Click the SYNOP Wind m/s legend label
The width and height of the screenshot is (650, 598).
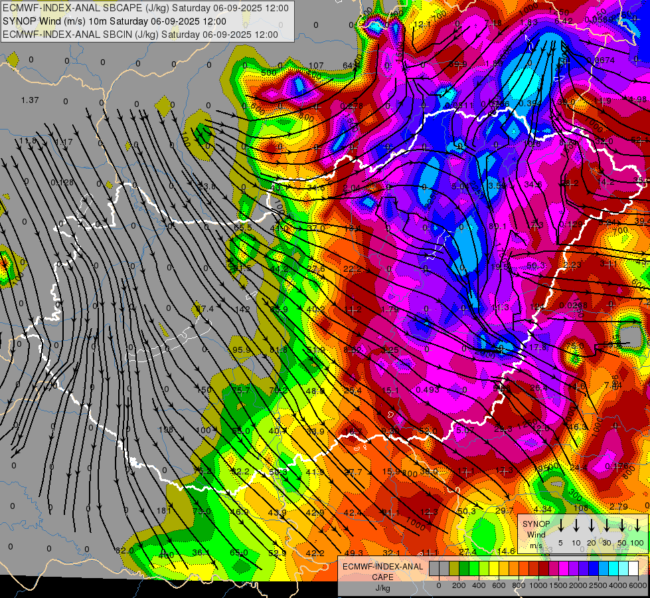pyautogui.click(x=536, y=535)
